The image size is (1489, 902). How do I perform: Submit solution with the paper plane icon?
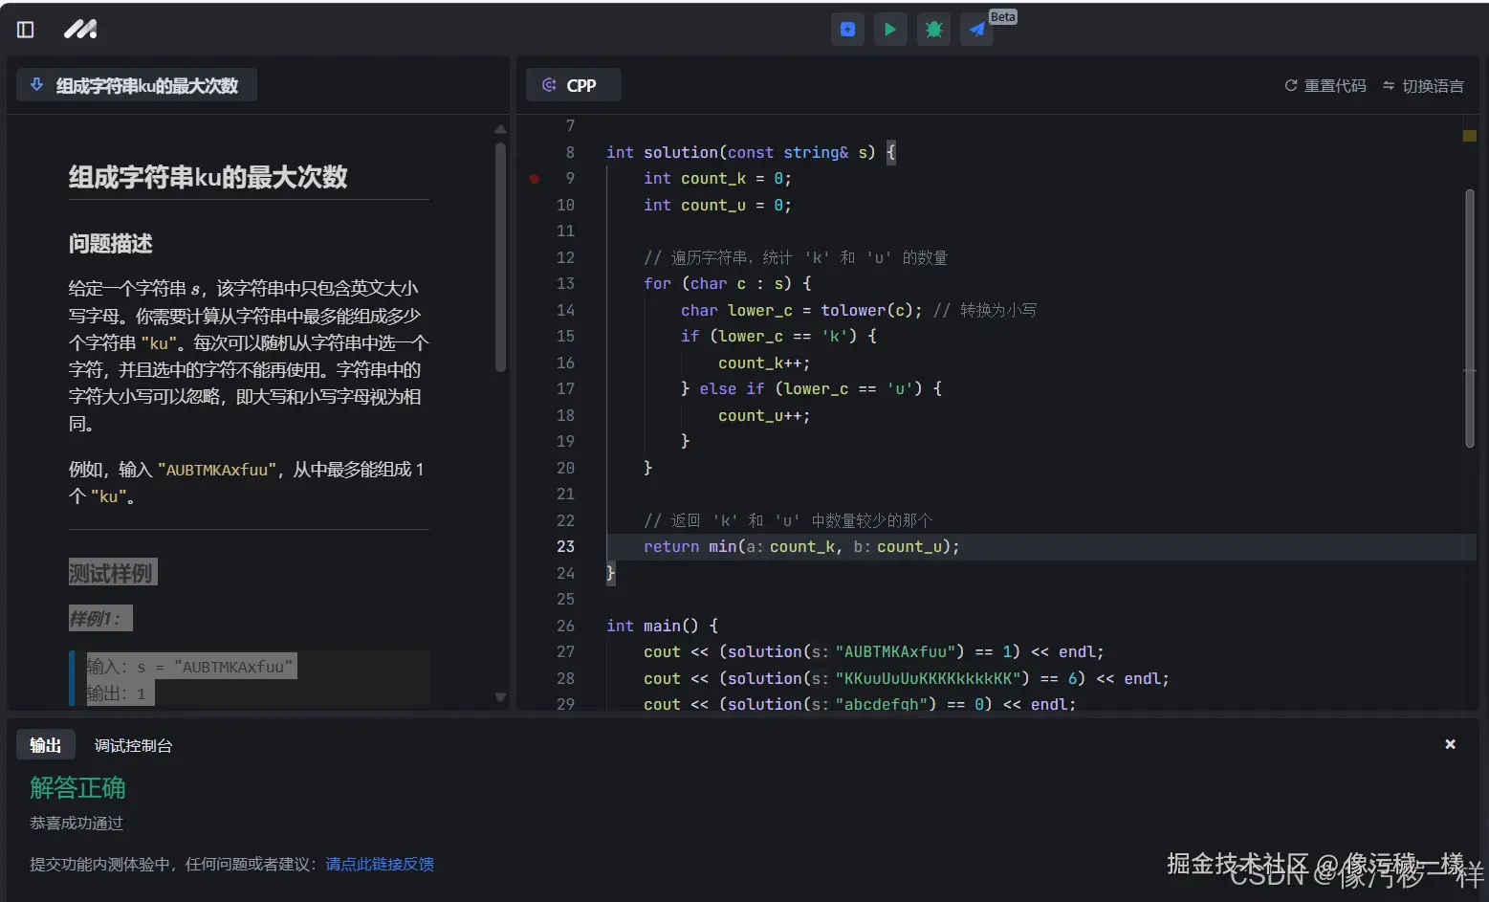pos(976,30)
